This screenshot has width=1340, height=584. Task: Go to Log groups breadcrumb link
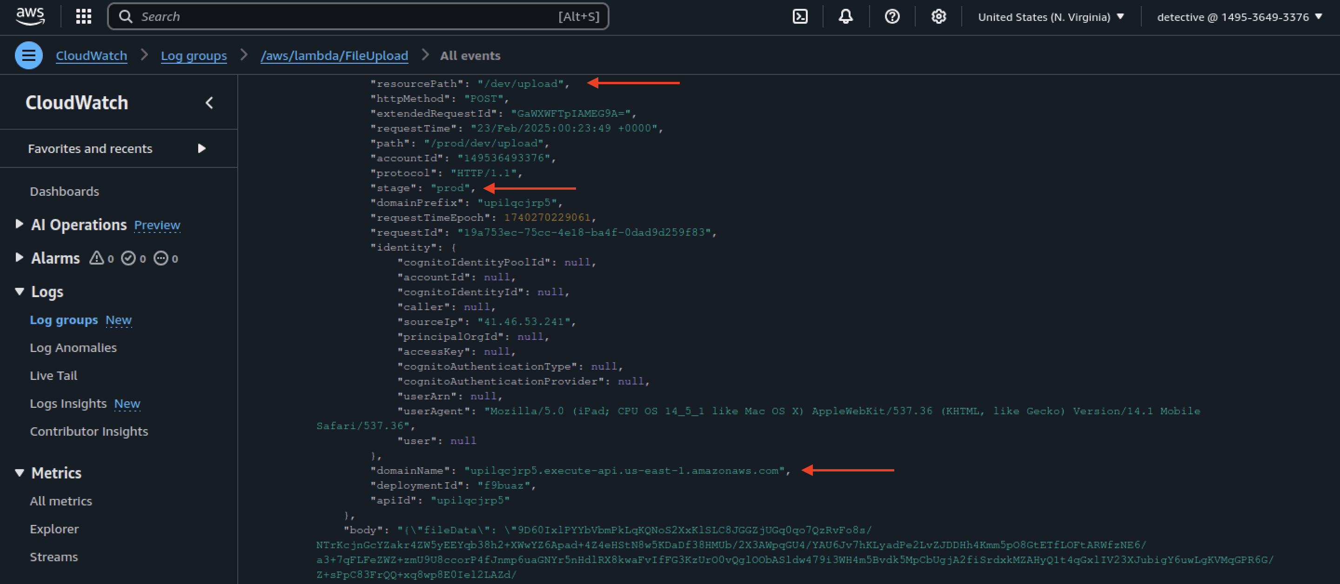(x=194, y=56)
